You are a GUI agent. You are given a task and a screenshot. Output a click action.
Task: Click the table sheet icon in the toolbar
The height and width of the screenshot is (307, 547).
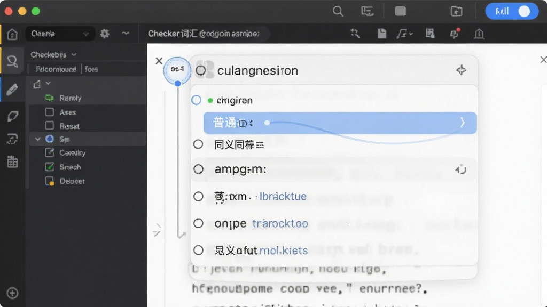(430, 34)
